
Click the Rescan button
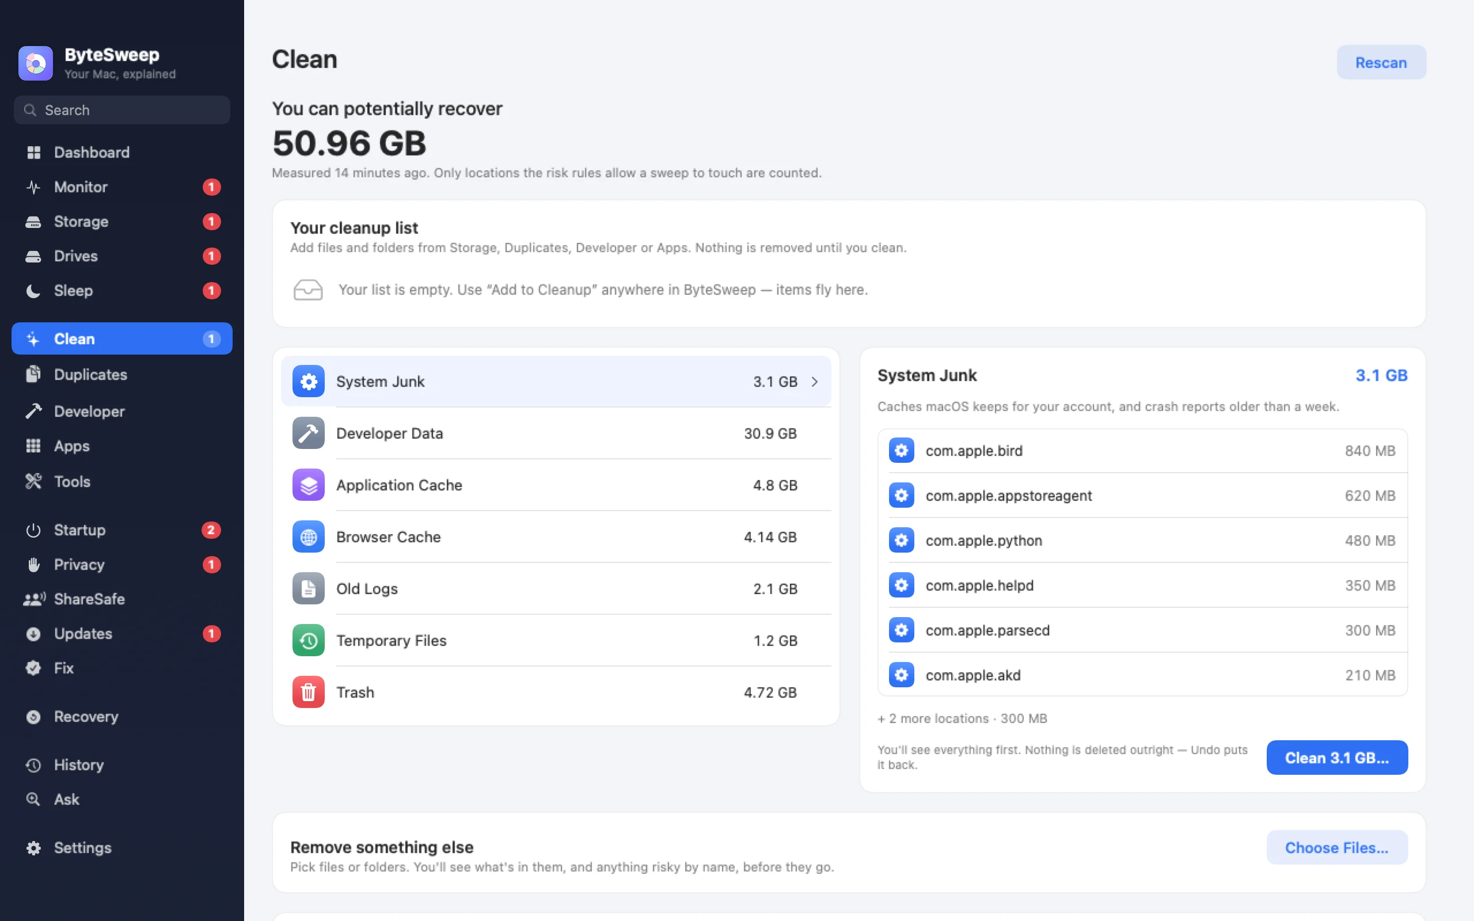point(1381,62)
